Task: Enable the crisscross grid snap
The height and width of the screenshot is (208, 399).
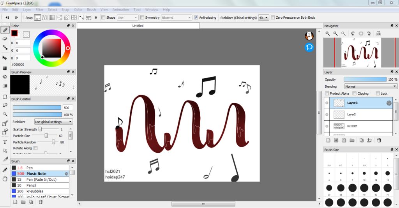Action: [x=52, y=18]
